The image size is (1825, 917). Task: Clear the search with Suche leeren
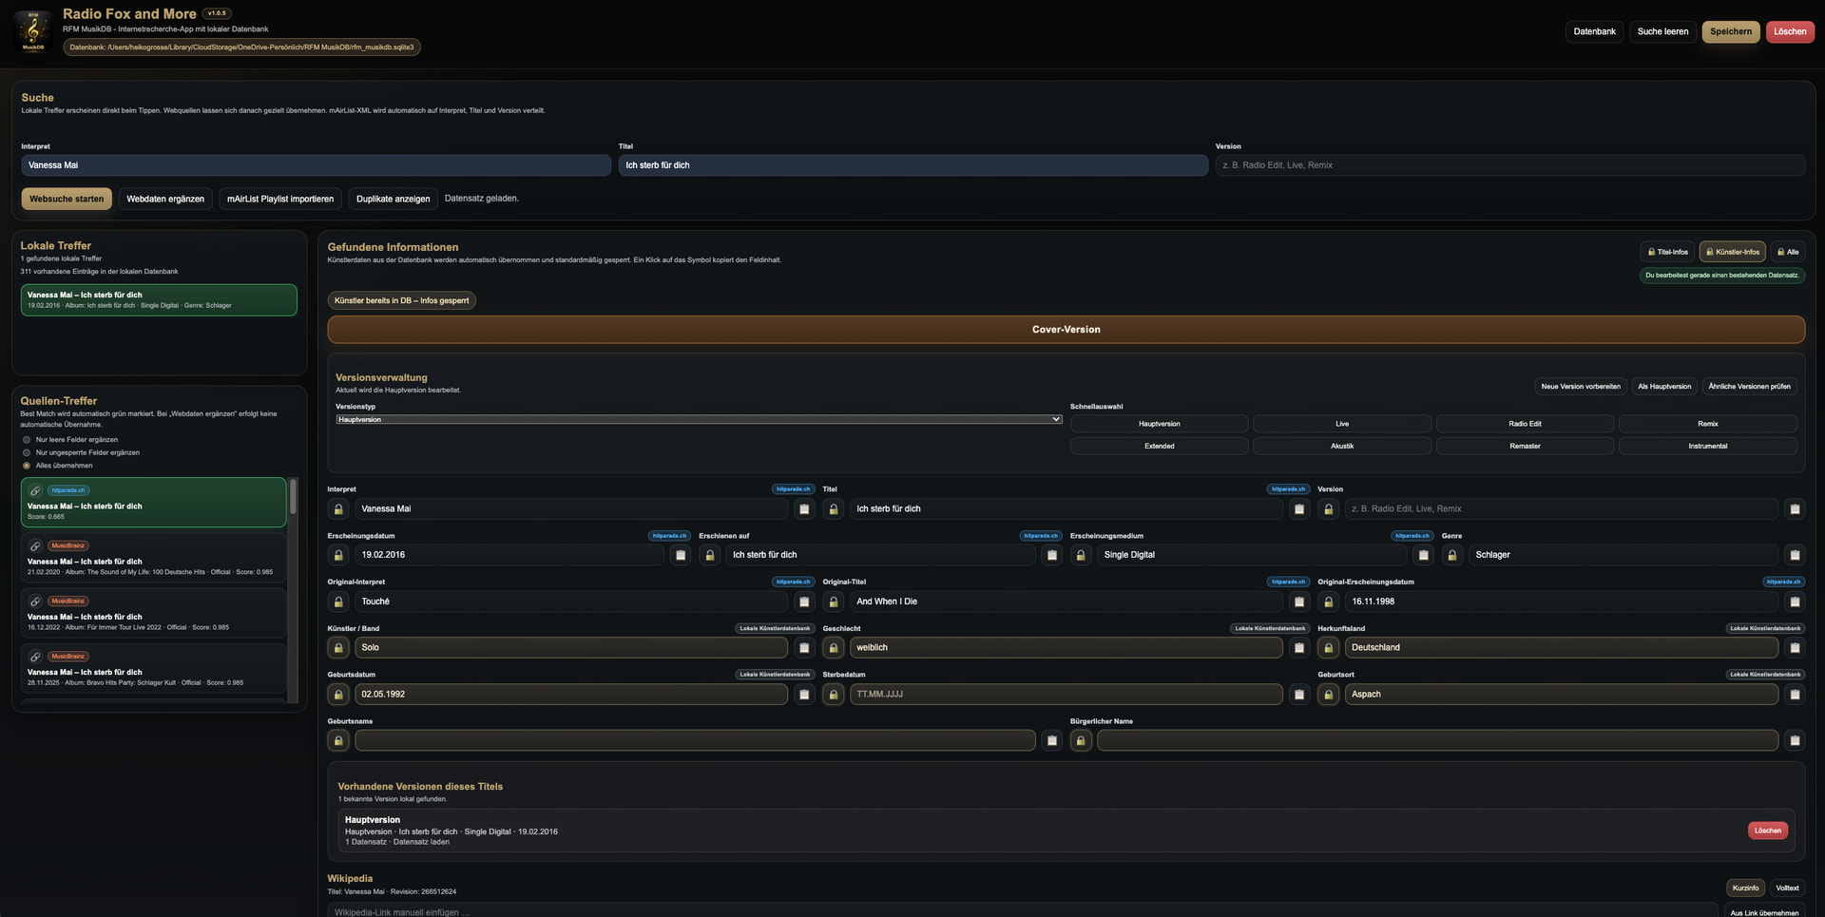point(1662,31)
